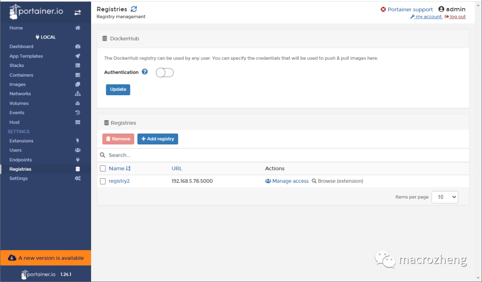The image size is (482, 282).
Task: Click the admin user avatar icon
Action: [x=441, y=9]
